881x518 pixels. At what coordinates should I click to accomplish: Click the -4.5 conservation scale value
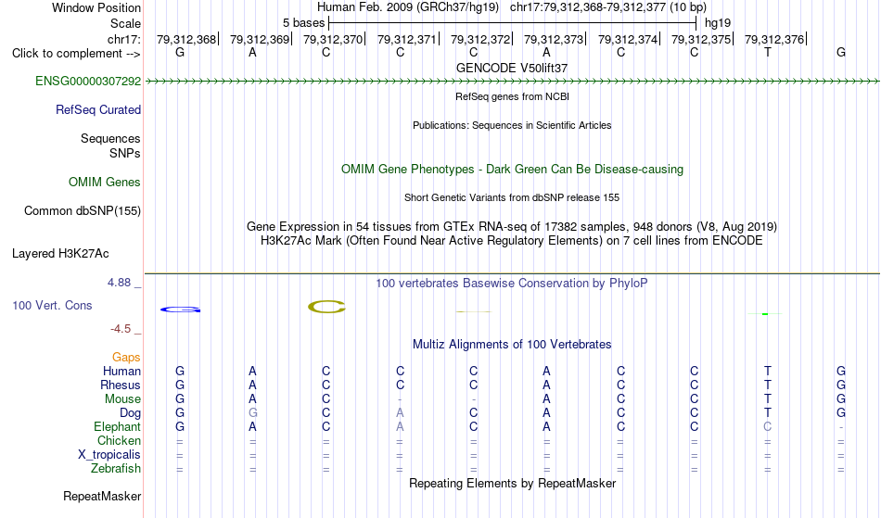pyautogui.click(x=121, y=329)
